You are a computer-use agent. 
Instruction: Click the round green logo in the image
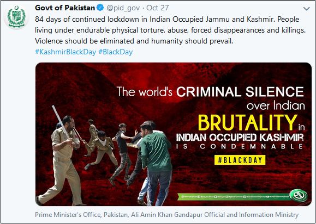point(299,196)
